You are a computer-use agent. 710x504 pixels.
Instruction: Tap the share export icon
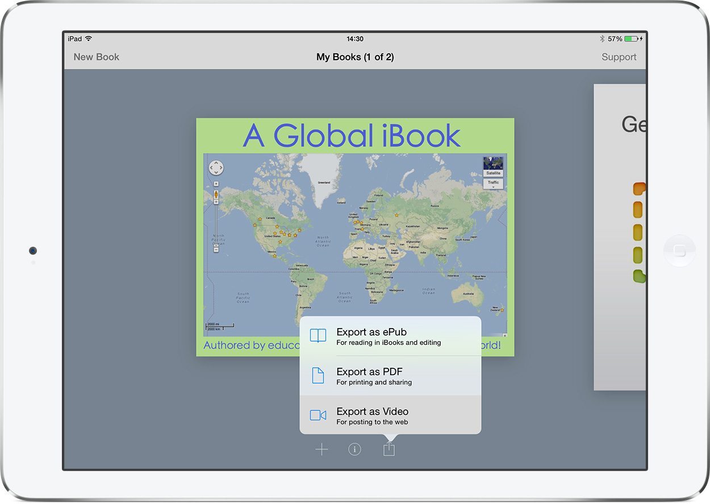click(389, 448)
